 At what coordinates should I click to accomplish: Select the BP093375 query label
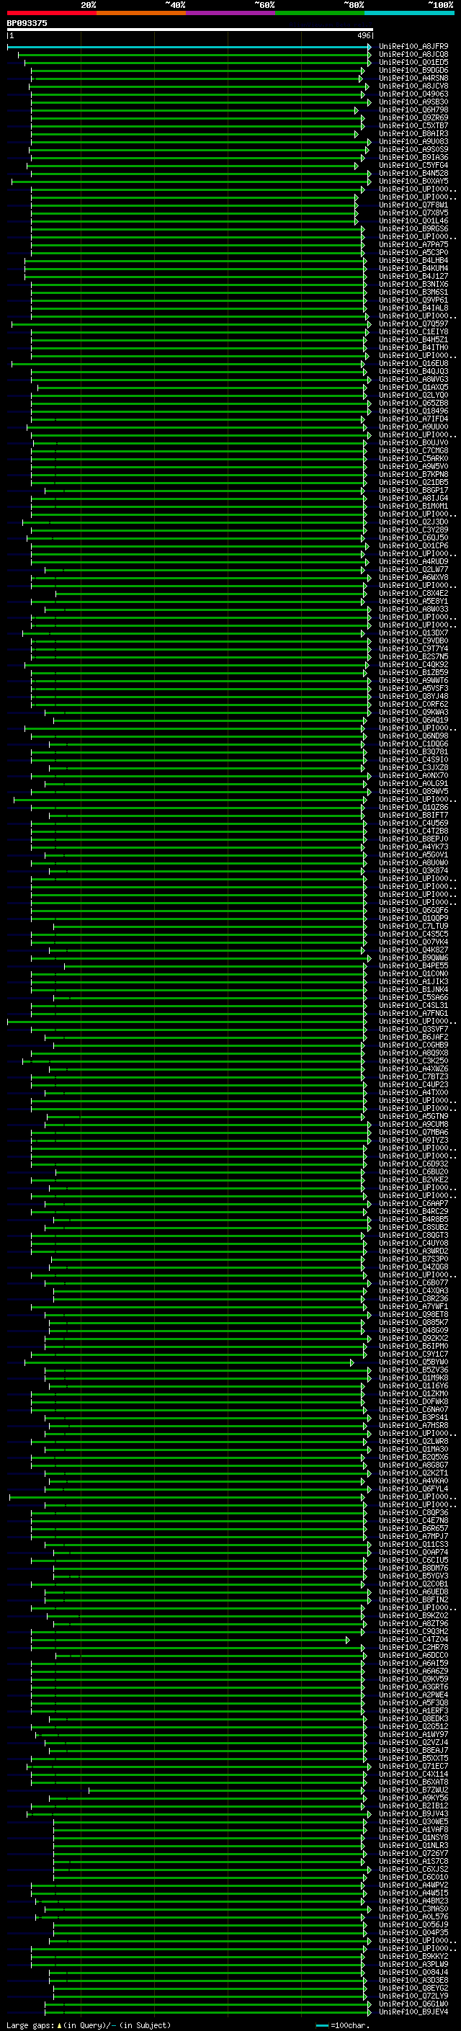27,23
